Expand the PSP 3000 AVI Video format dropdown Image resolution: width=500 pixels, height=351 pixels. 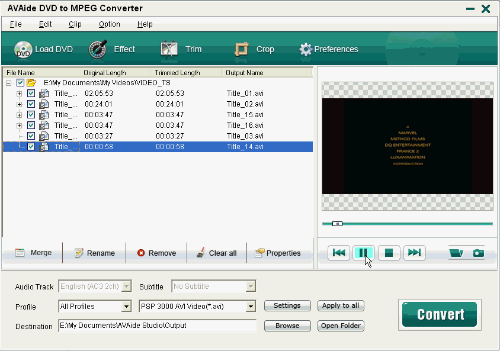(251, 307)
